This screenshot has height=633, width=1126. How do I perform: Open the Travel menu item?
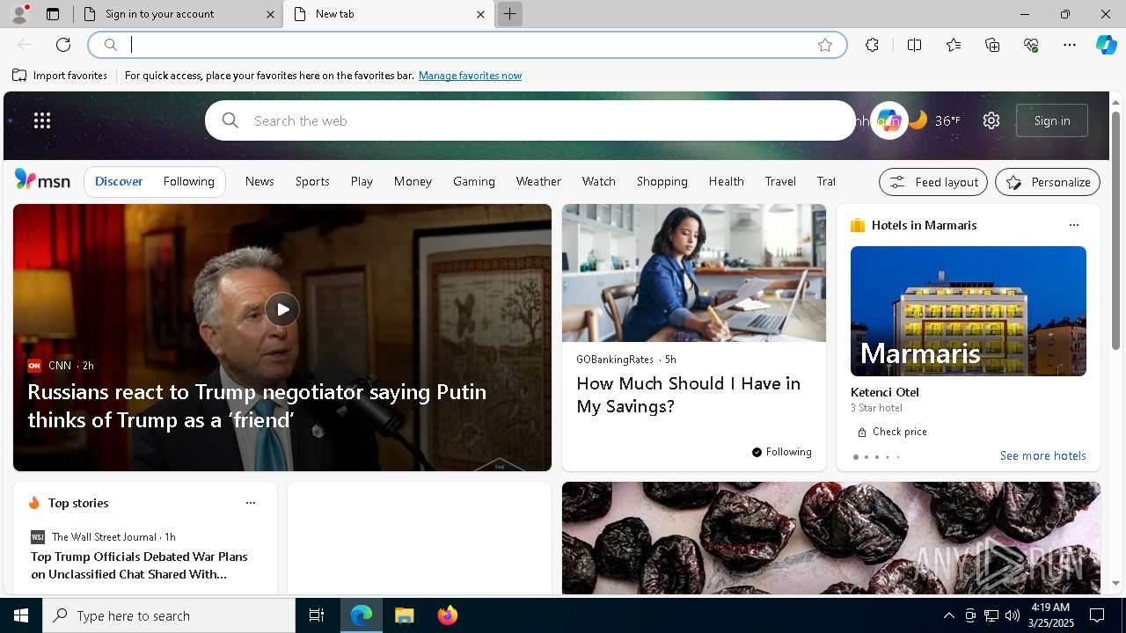point(780,181)
